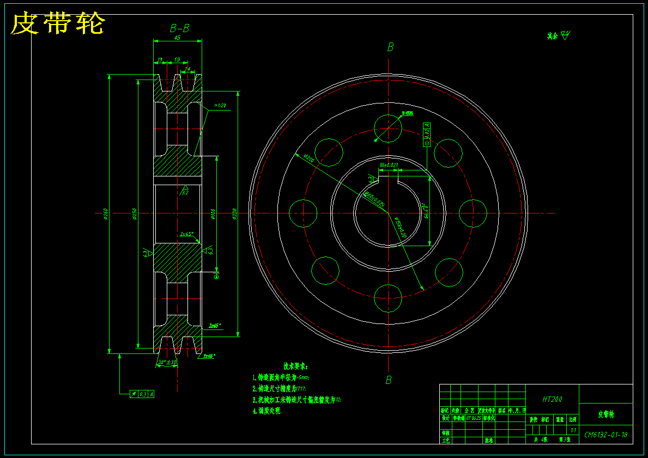Click the 3.2 surface roughness symbol

(x=185, y=191)
